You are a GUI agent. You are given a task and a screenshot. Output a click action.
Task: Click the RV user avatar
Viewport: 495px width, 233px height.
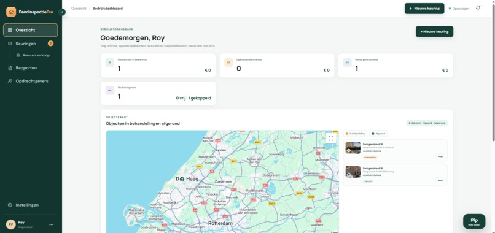click(x=10, y=224)
